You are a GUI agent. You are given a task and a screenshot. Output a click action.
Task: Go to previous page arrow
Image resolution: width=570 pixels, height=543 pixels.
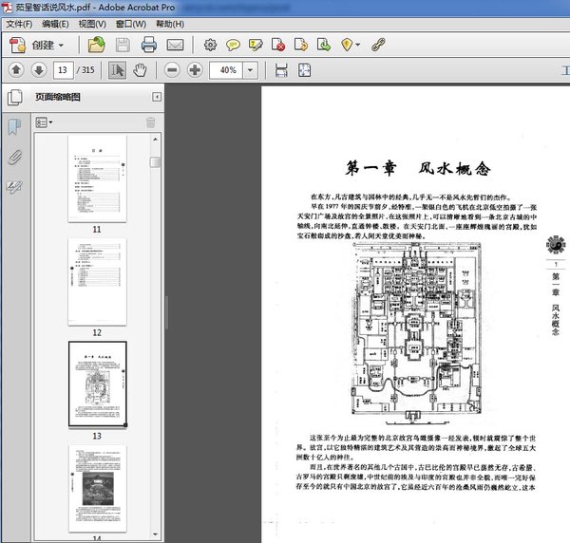[x=16, y=69]
